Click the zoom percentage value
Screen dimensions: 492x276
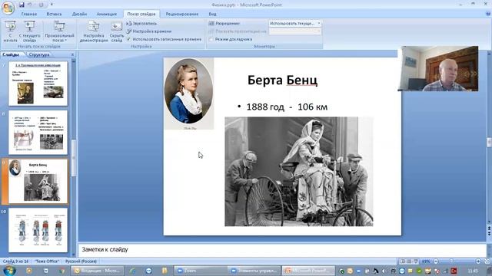426,261
